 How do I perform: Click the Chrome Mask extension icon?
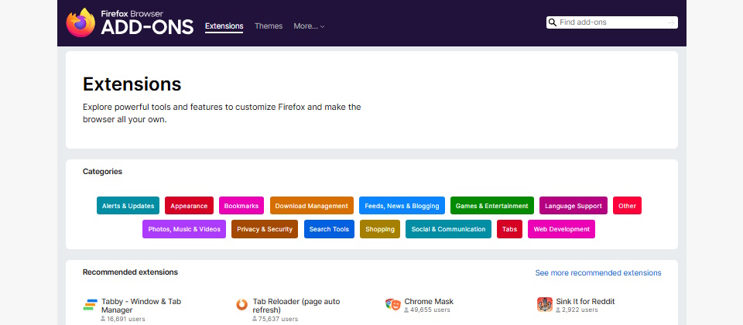click(x=393, y=305)
